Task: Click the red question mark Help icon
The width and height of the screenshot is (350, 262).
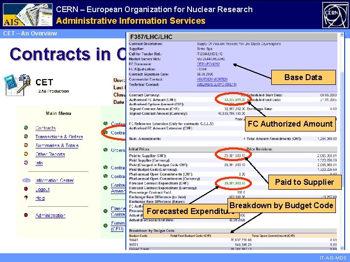Action: click(26, 197)
